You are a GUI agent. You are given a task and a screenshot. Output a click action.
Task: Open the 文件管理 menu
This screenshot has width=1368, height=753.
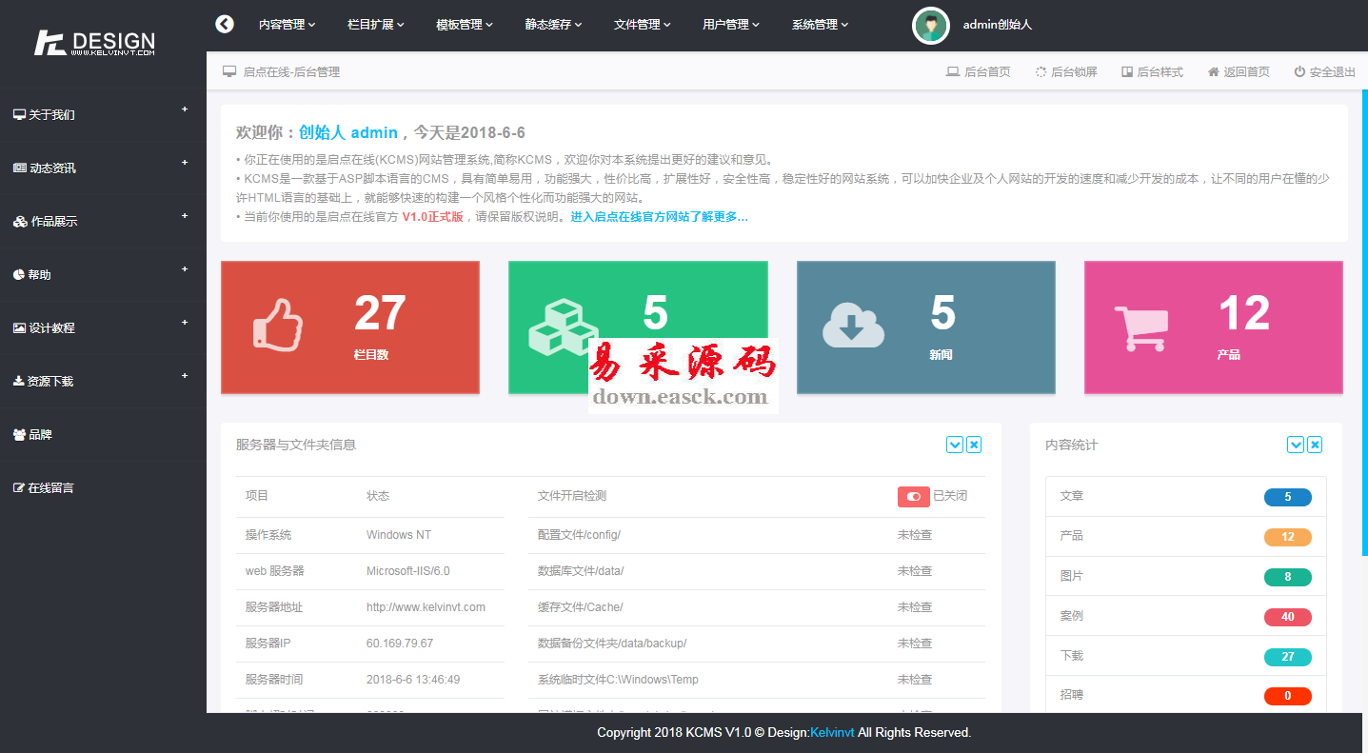coord(643,25)
